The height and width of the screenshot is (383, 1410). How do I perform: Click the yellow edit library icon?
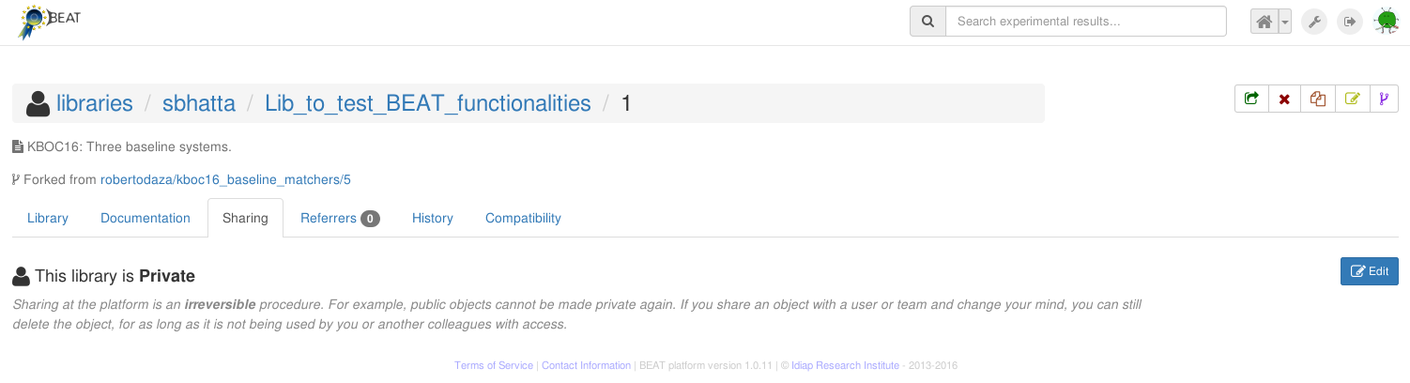[1352, 99]
